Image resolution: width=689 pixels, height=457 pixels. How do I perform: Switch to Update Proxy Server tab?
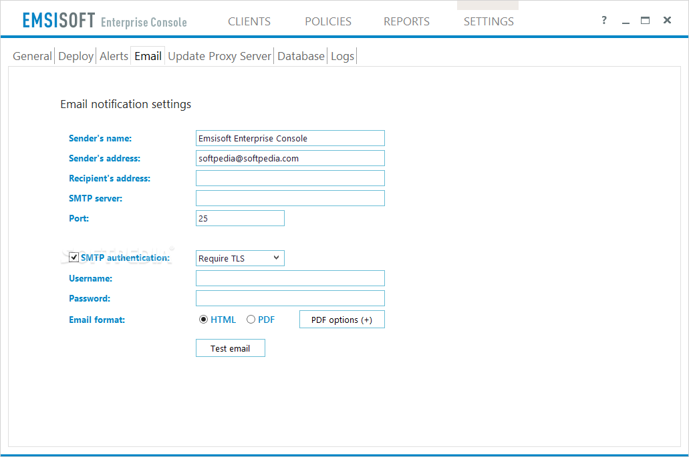click(219, 56)
